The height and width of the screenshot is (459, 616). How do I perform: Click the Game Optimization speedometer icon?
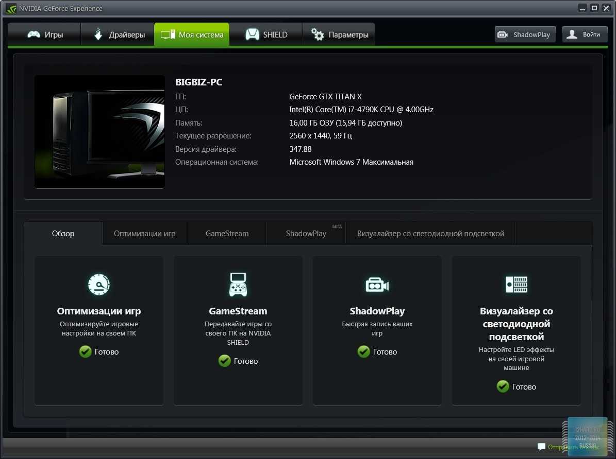click(x=99, y=284)
